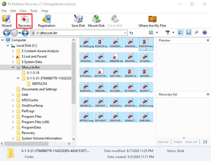
Task: Click the Recovery toolbar icon
Action: pos(25,21)
